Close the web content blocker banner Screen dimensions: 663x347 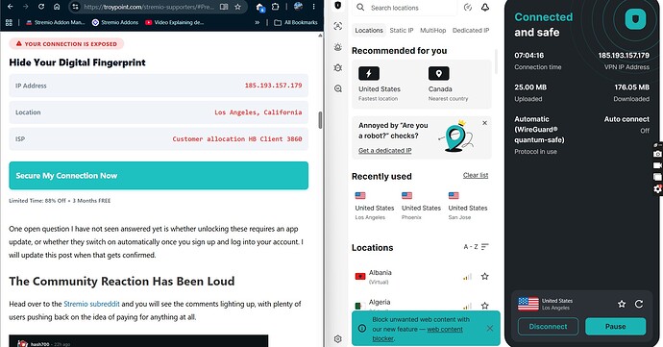[x=489, y=329]
